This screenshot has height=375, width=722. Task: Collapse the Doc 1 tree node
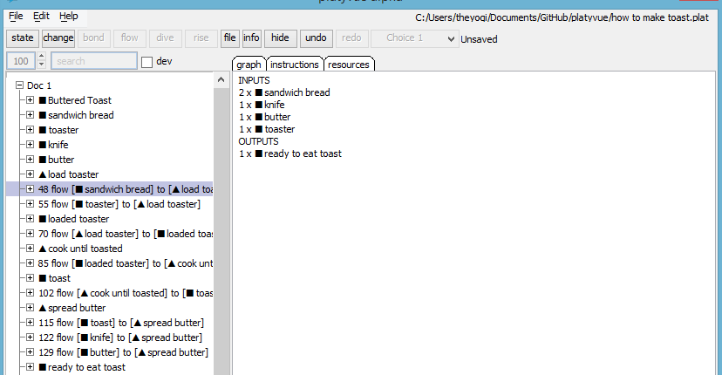(x=19, y=85)
